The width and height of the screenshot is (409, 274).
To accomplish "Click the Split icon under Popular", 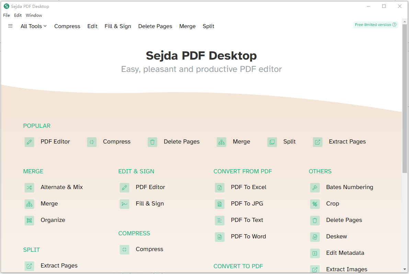I will point(272,142).
